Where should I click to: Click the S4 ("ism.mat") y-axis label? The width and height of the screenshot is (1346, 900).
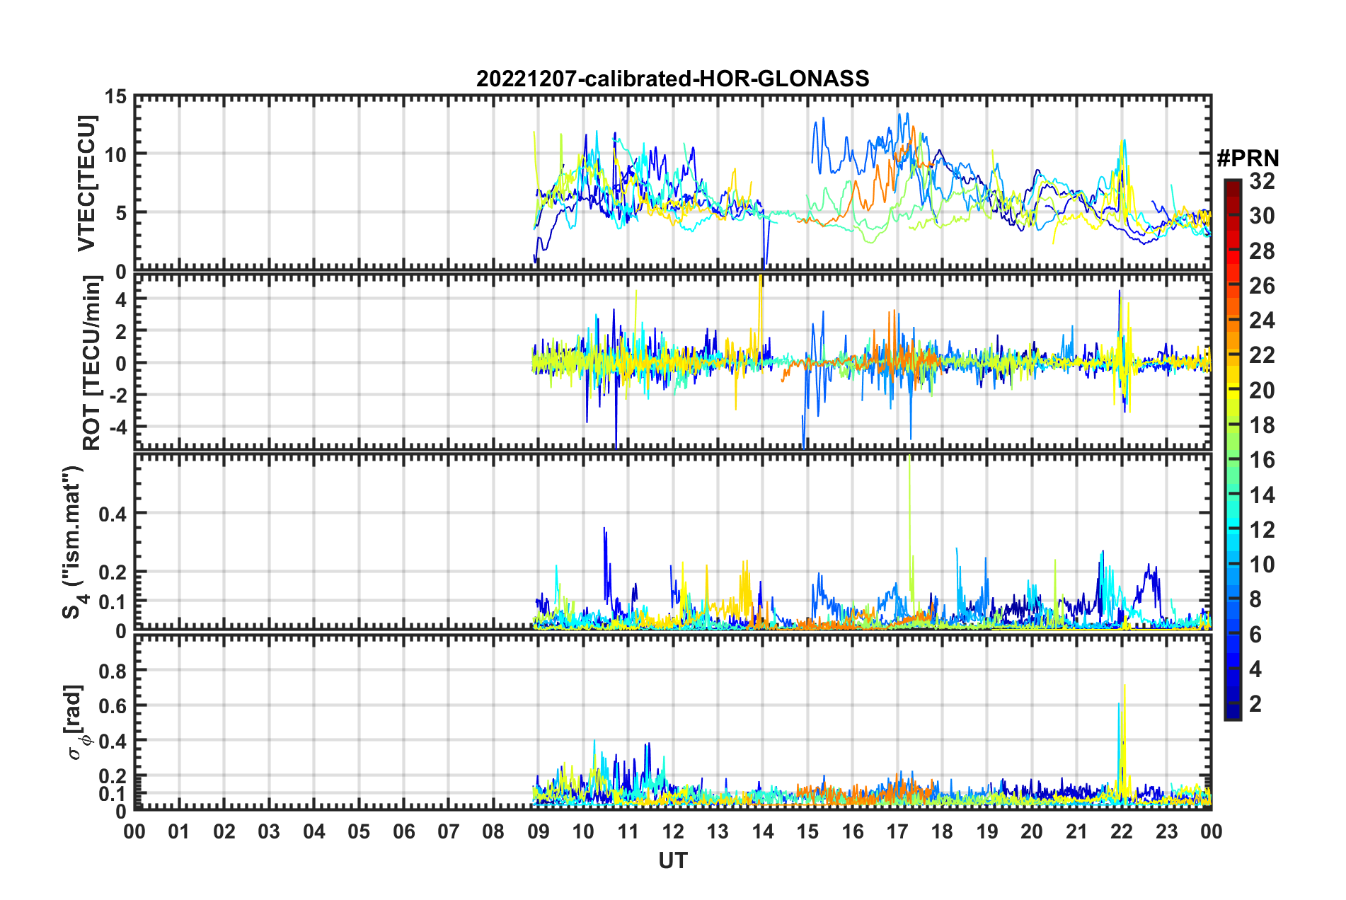point(74,543)
